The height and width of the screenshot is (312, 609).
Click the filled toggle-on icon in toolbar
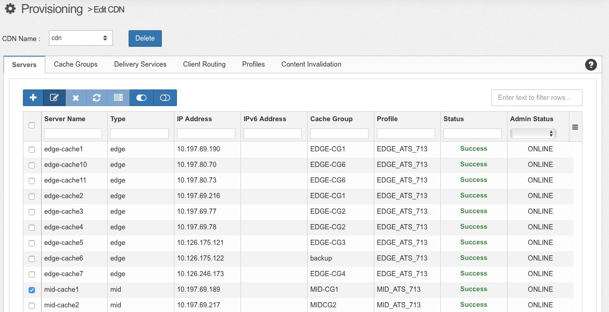click(x=141, y=98)
